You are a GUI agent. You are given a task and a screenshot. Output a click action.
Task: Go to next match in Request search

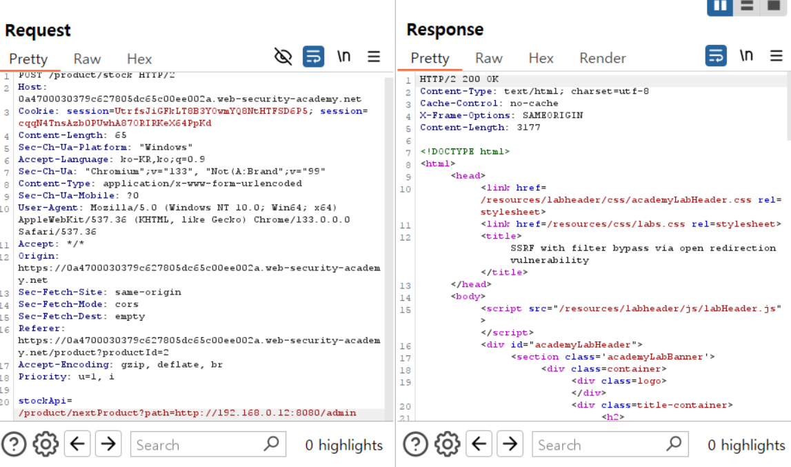click(108, 444)
